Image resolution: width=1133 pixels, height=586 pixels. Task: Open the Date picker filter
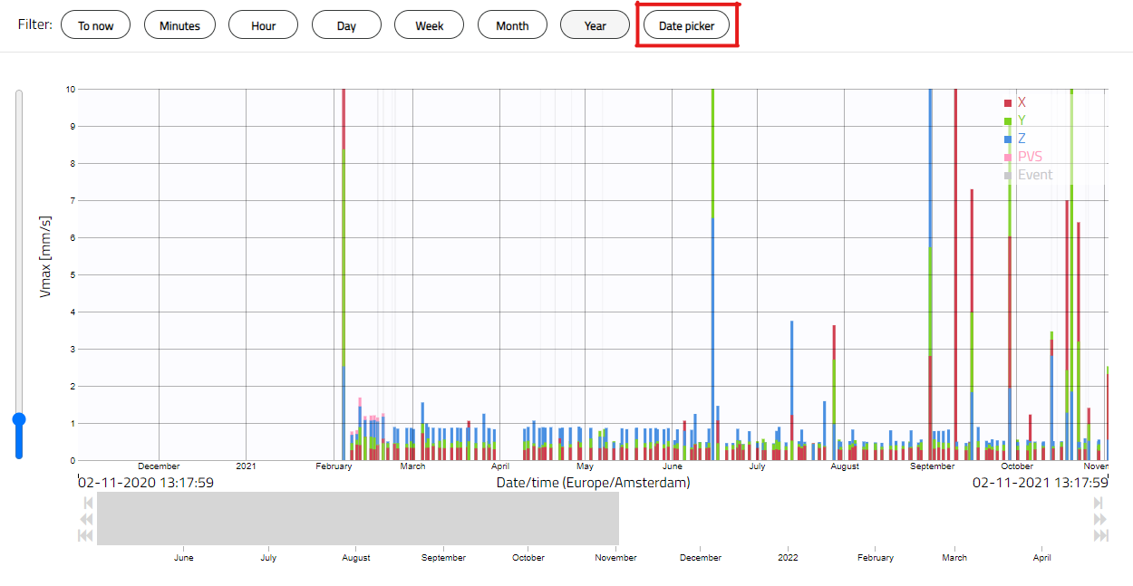pos(686,25)
